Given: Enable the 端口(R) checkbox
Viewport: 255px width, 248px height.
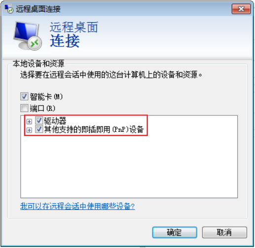Looking at the screenshot, I should click(24, 108).
